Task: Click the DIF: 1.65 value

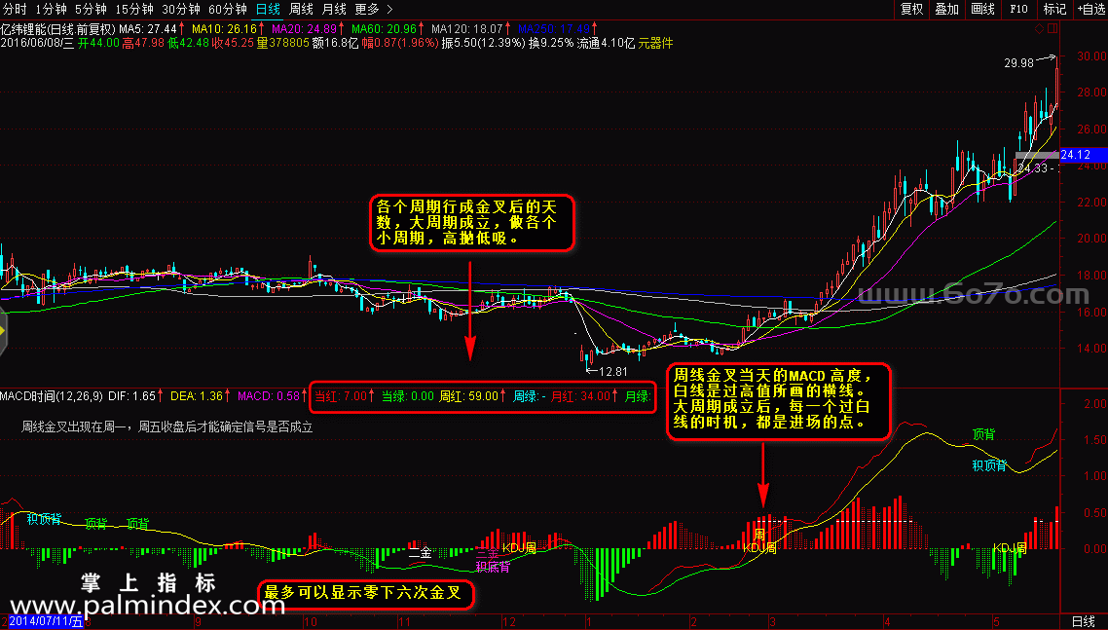Action: tap(131, 396)
